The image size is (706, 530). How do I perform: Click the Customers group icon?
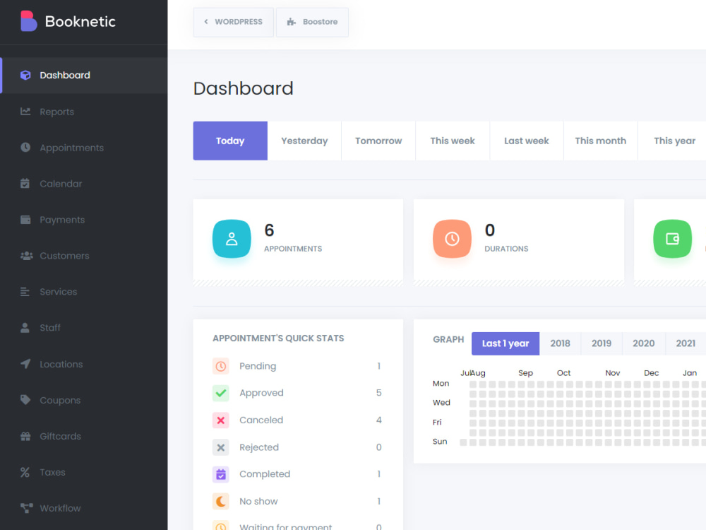27,256
